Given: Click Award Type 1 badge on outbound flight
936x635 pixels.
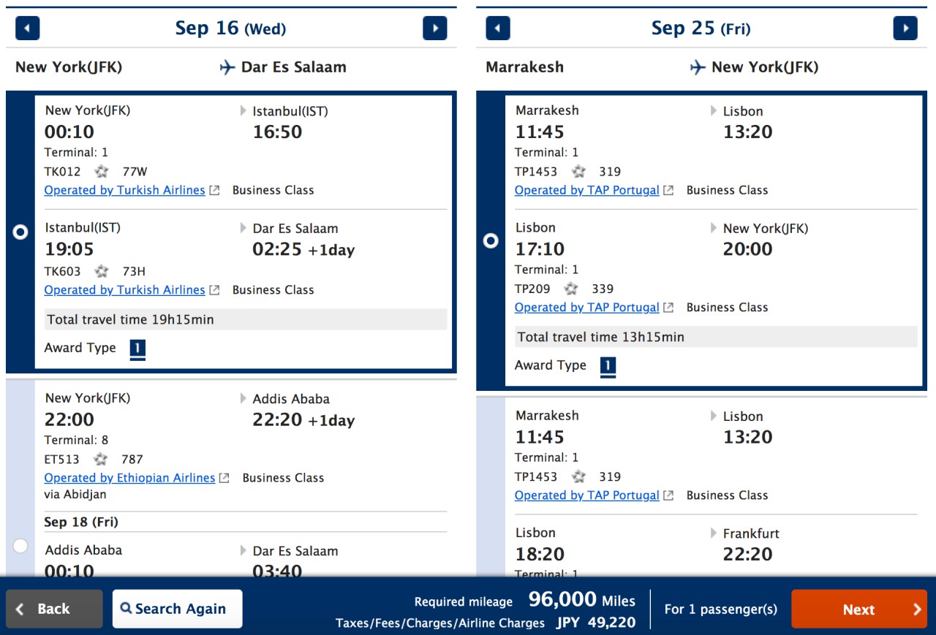Looking at the screenshot, I should pos(137,349).
